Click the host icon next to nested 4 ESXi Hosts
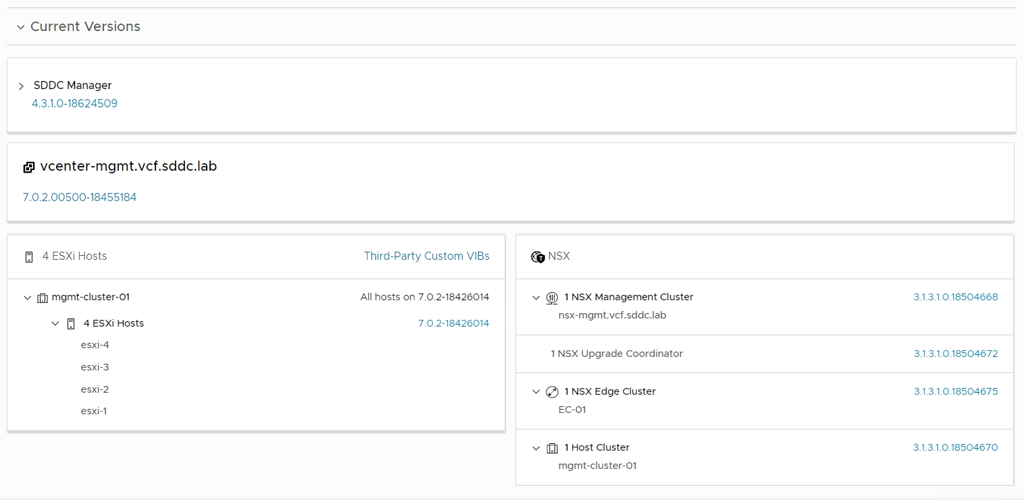 (x=71, y=324)
